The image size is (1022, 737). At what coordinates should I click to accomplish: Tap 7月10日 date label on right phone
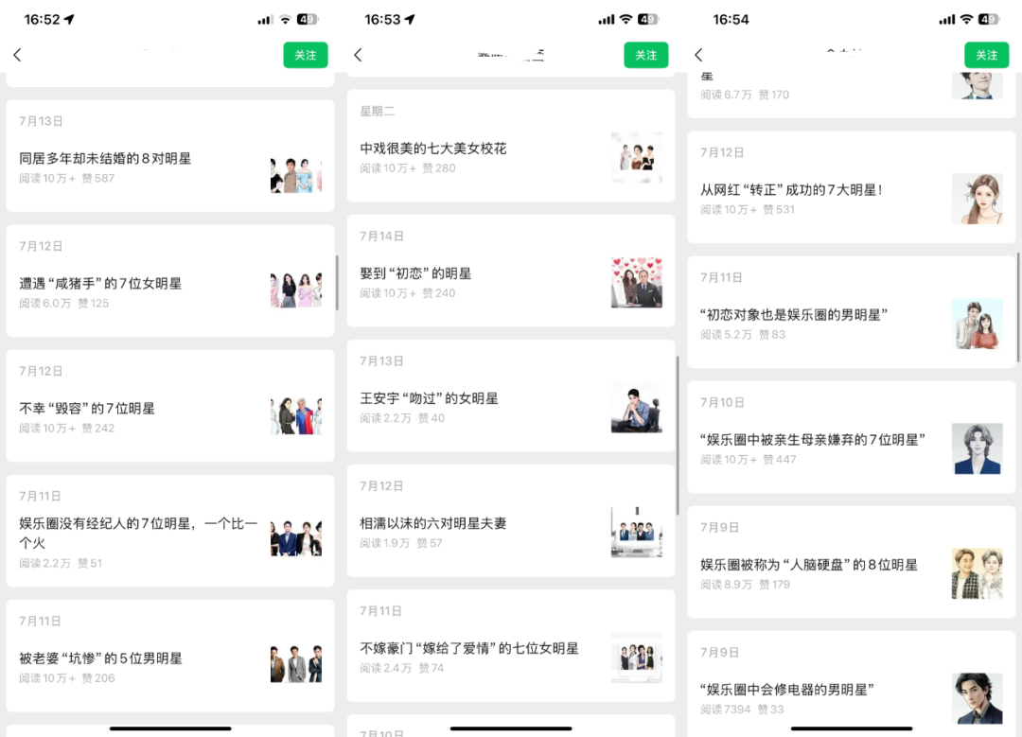(722, 403)
